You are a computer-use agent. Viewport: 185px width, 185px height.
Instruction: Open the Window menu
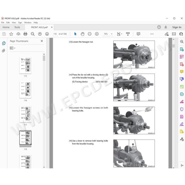(28, 22)
